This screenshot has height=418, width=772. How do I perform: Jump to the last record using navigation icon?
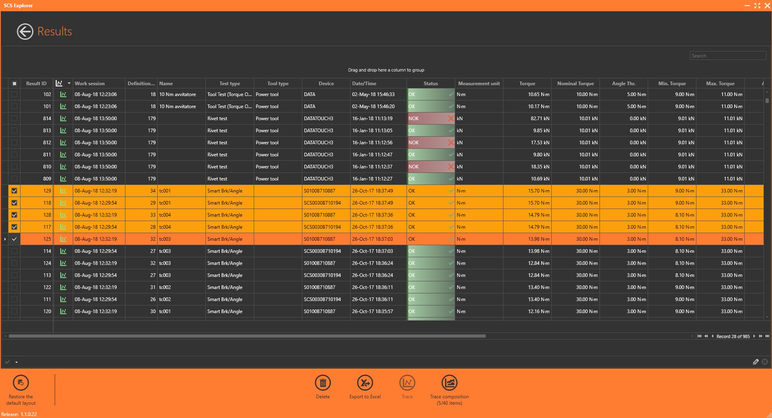tap(766, 336)
